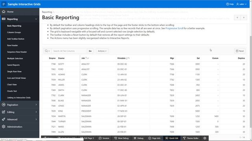Viewport: 252px width, 141px height.
Task: Open Row Header in sidebar
Action: pos(12,45)
